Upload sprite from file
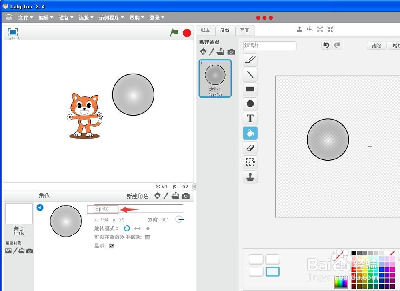400x291 pixels. coord(175,195)
